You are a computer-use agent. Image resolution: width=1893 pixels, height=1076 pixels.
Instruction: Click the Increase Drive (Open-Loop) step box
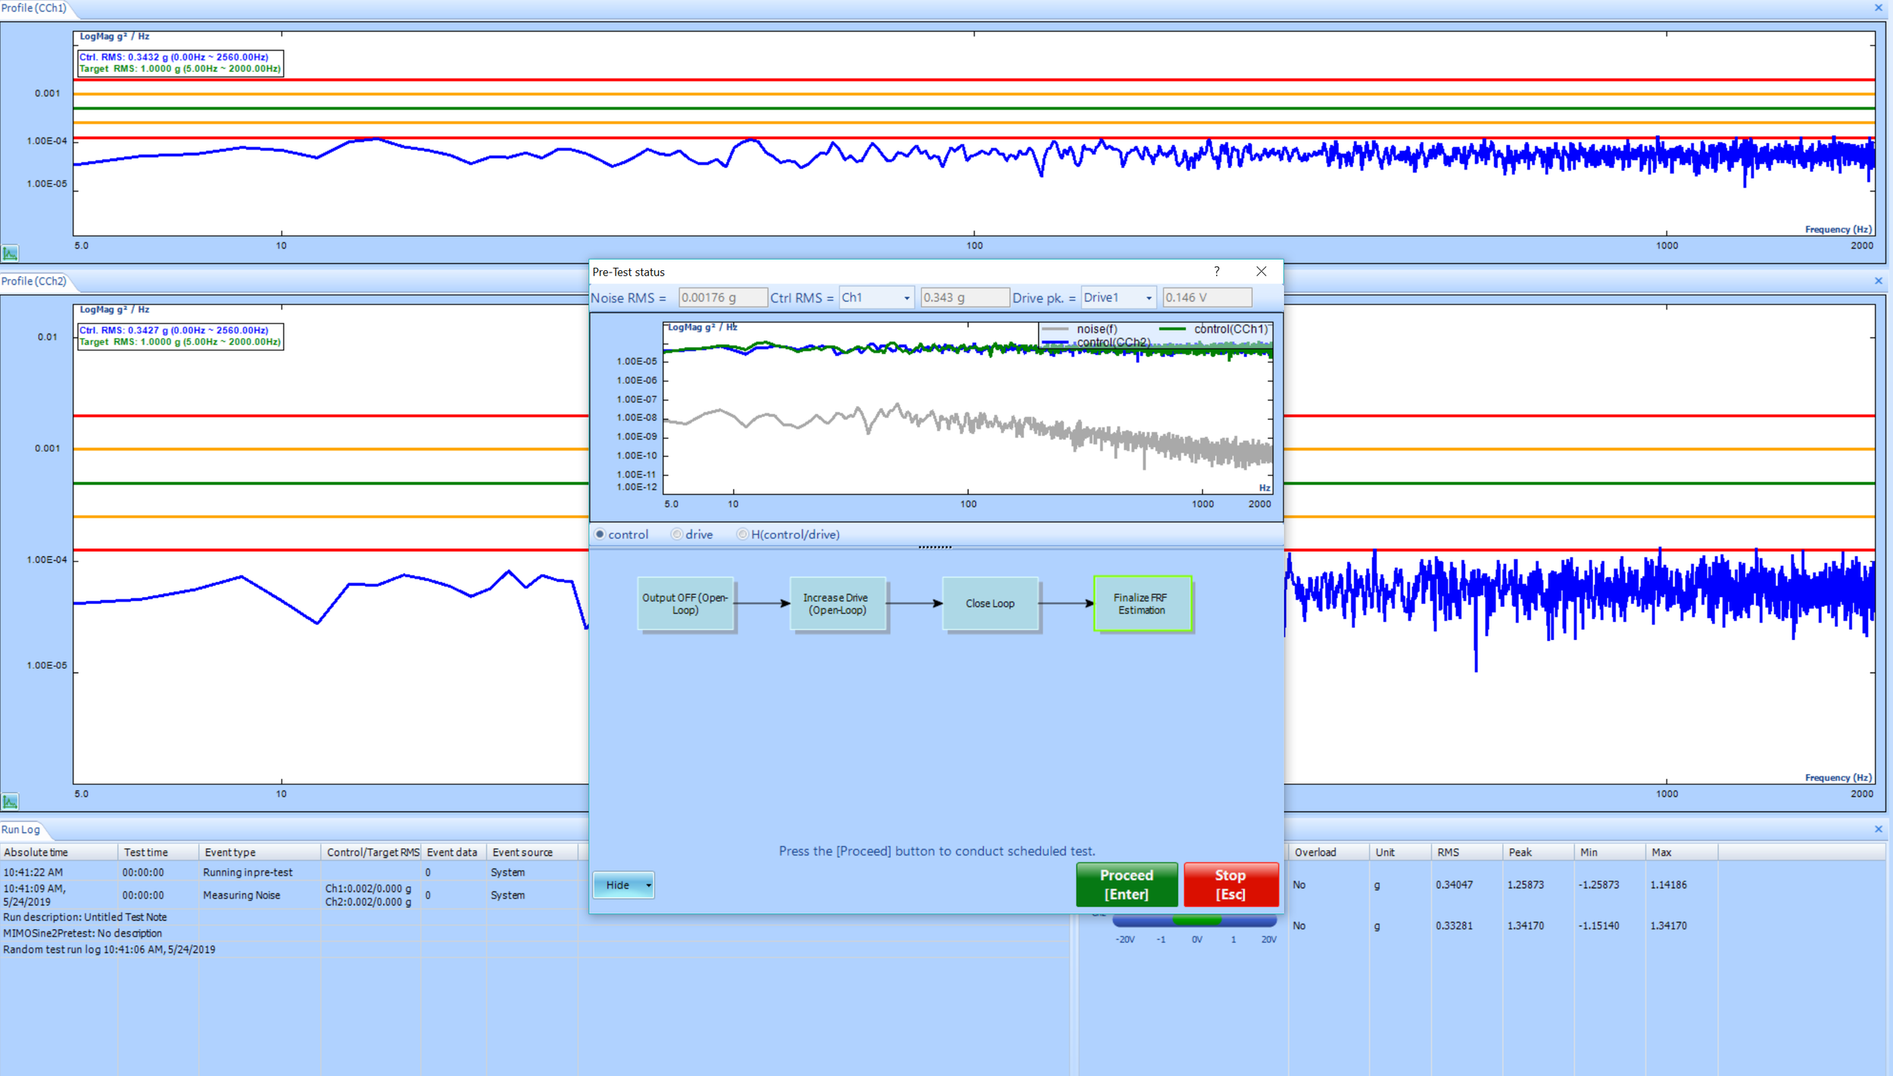click(x=837, y=603)
